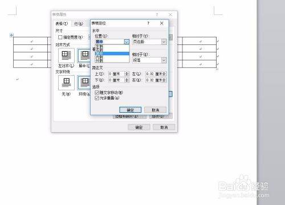
Task: Close the 表格定位 dialog
Action: click(x=162, y=23)
